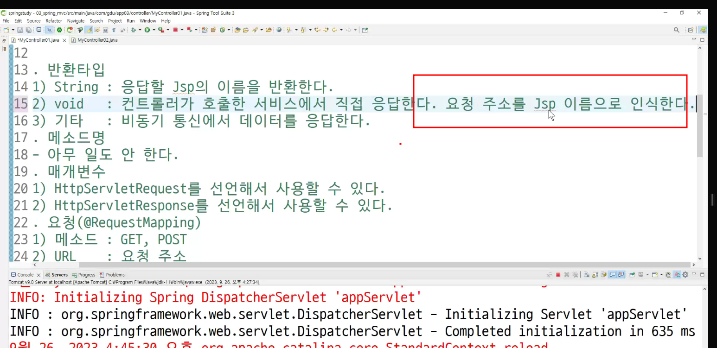The height and width of the screenshot is (348, 717).
Task: Start Debug using the bug icon
Action: [133, 30]
